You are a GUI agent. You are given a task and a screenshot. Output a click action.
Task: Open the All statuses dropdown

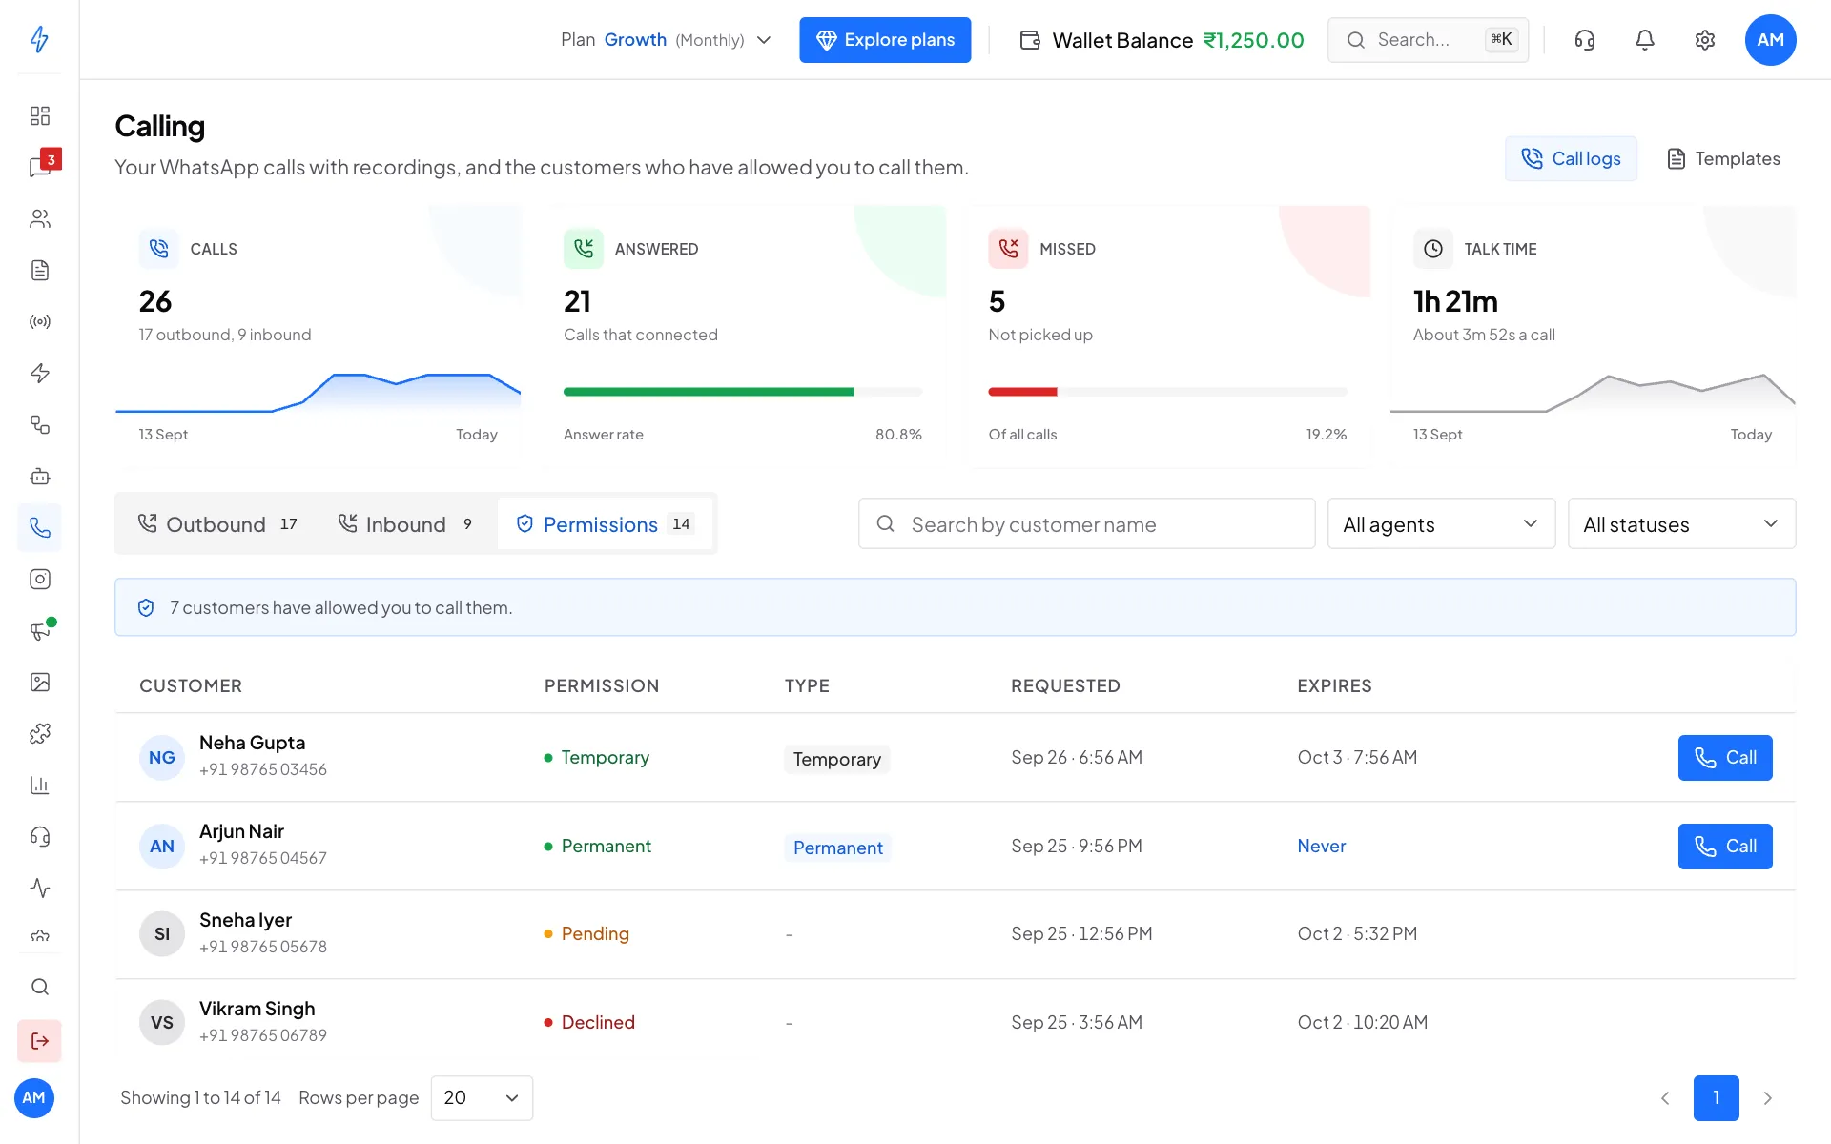point(1681,523)
